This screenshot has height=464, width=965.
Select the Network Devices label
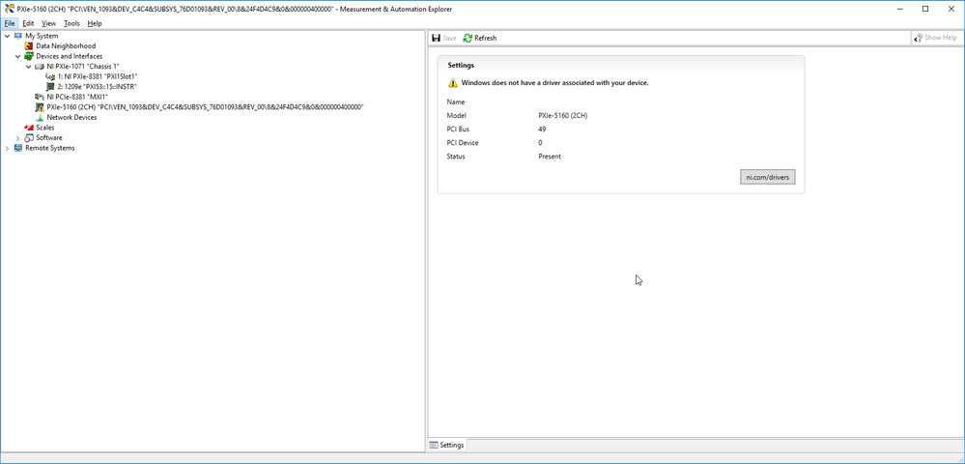tap(72, 117)
